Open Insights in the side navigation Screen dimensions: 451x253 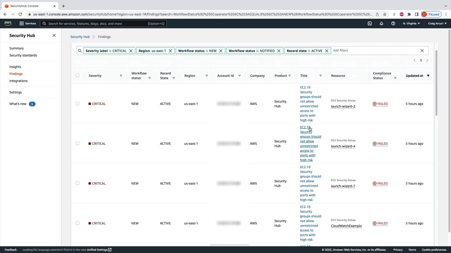click(15, 67)
